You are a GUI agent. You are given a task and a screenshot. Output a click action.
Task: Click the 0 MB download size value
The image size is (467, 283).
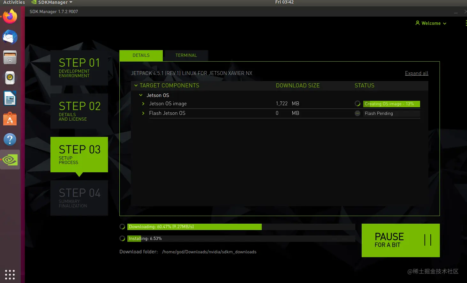click(x=287, y=113)
